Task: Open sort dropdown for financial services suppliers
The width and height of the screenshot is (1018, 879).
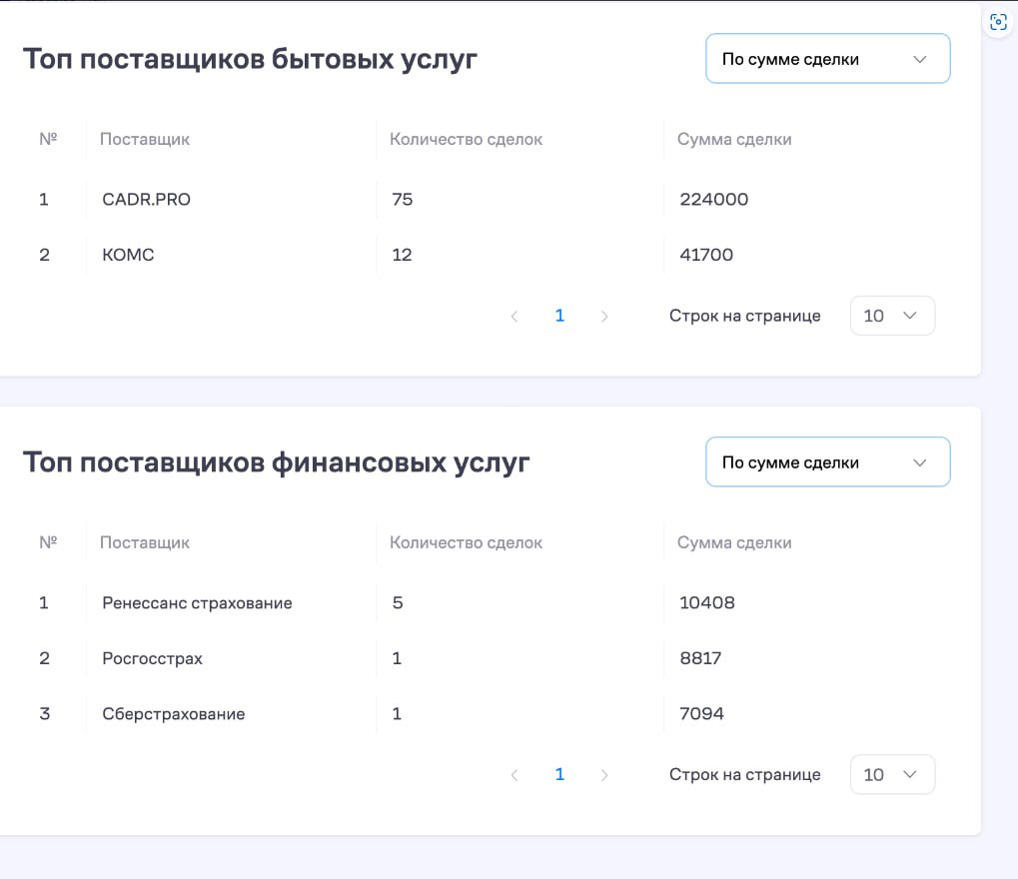Action: pos(827,462)
